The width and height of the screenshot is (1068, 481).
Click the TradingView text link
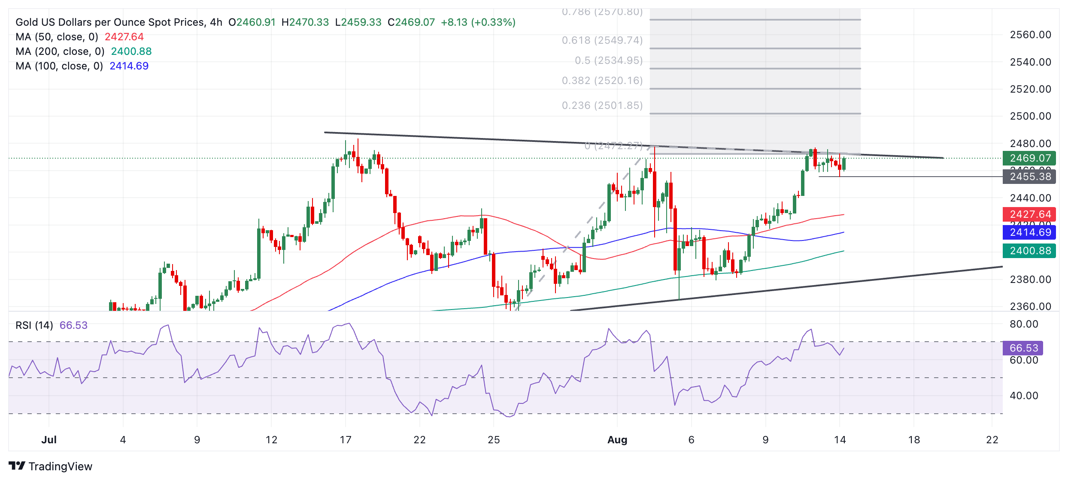point(60,466)
